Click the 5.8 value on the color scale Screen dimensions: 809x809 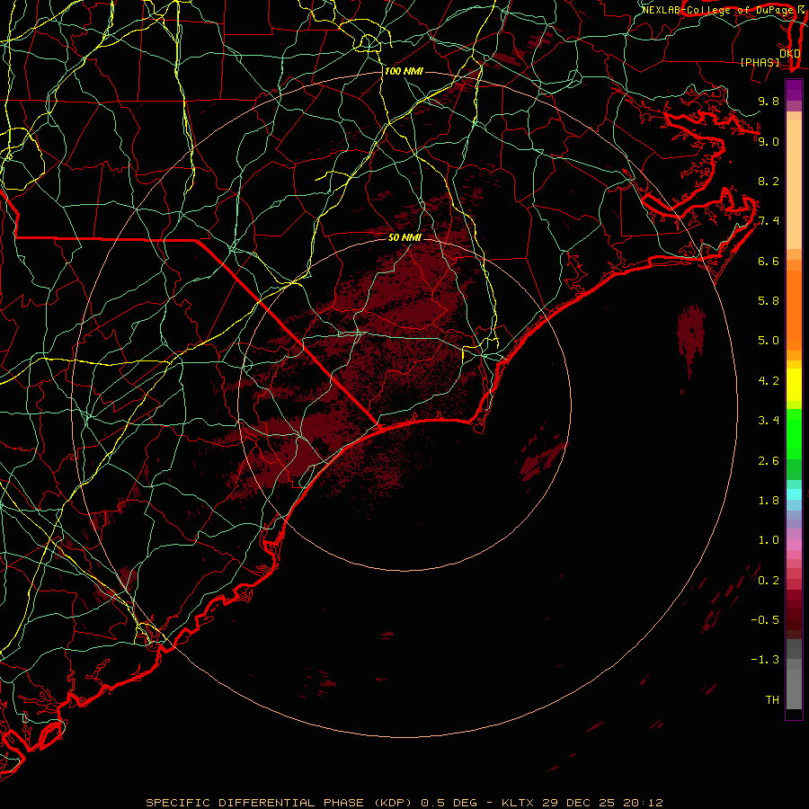pos(769,301)
